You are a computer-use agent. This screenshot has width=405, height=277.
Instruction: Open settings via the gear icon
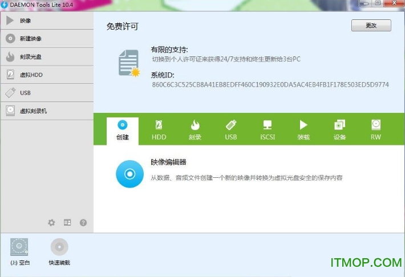52,223
